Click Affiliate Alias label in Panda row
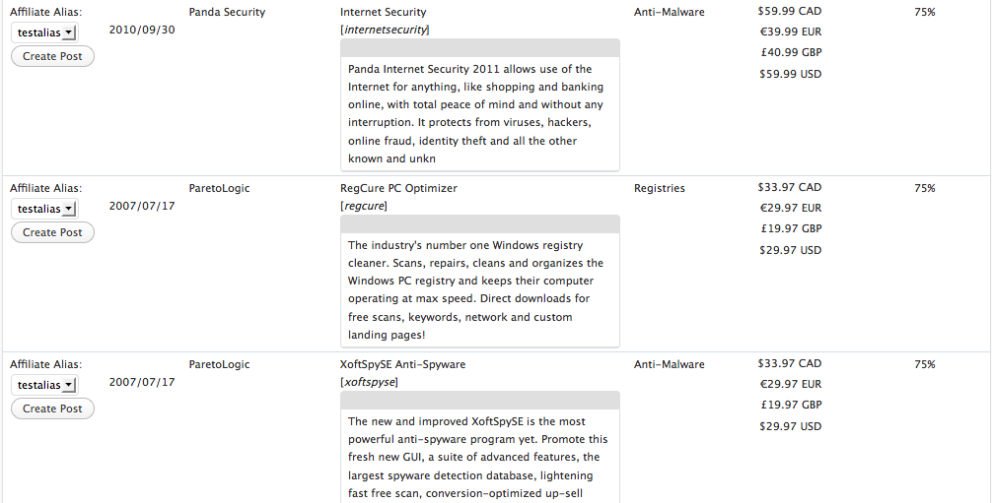This screenshot has height=503, width=992. coord(45,12)
